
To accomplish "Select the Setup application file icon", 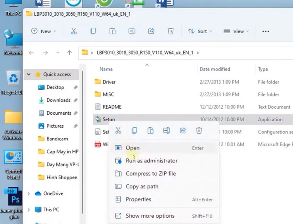I will [x=98, y=119].
